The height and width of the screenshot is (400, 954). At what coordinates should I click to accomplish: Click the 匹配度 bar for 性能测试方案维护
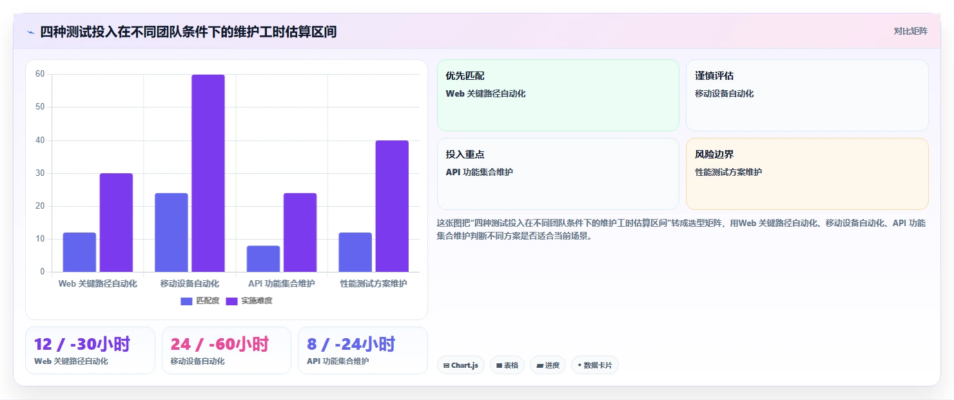(x=355, y=252)
